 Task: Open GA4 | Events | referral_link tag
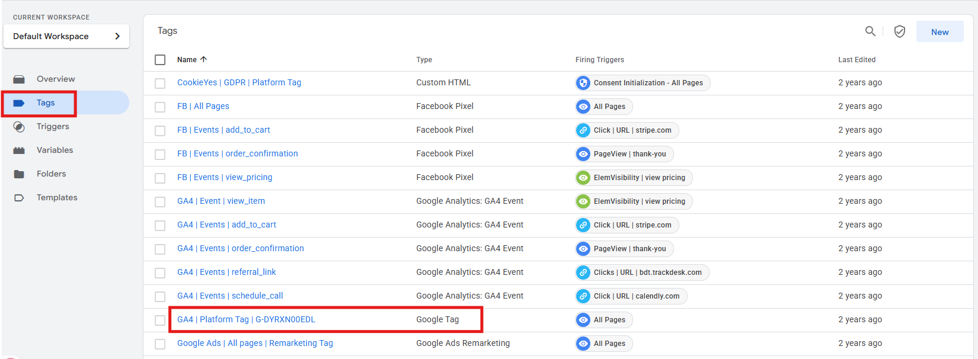click(226, 272)
